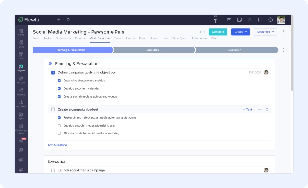Screen dimensions: 308x188
Task: Open the Agile module in sidebar
Action: coord(21,115)
